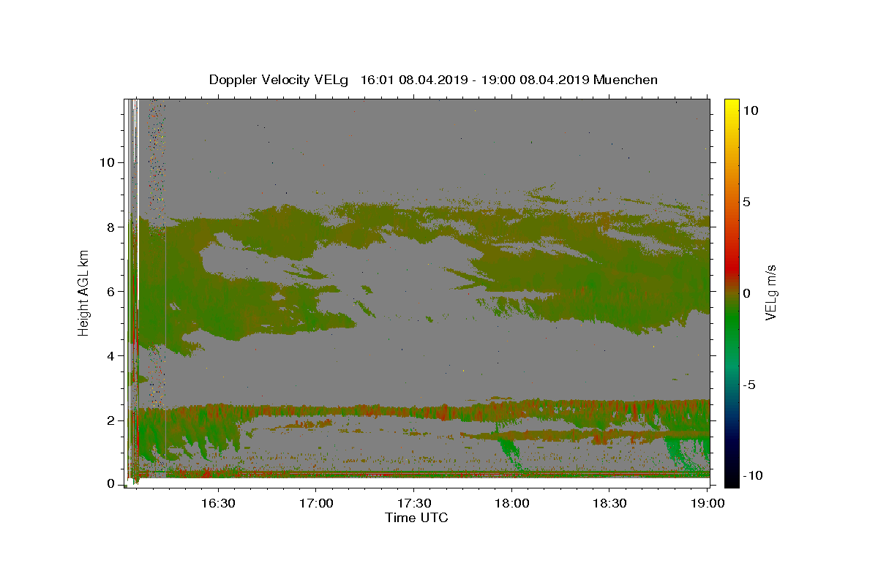Click the 'Muenchen' location in the title

[626, 80]
